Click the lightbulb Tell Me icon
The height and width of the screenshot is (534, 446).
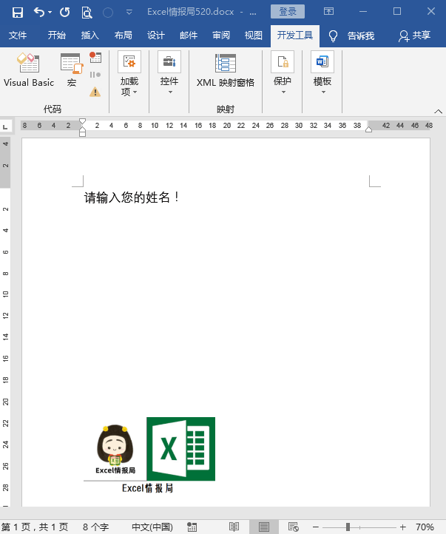tap(333, 36)
